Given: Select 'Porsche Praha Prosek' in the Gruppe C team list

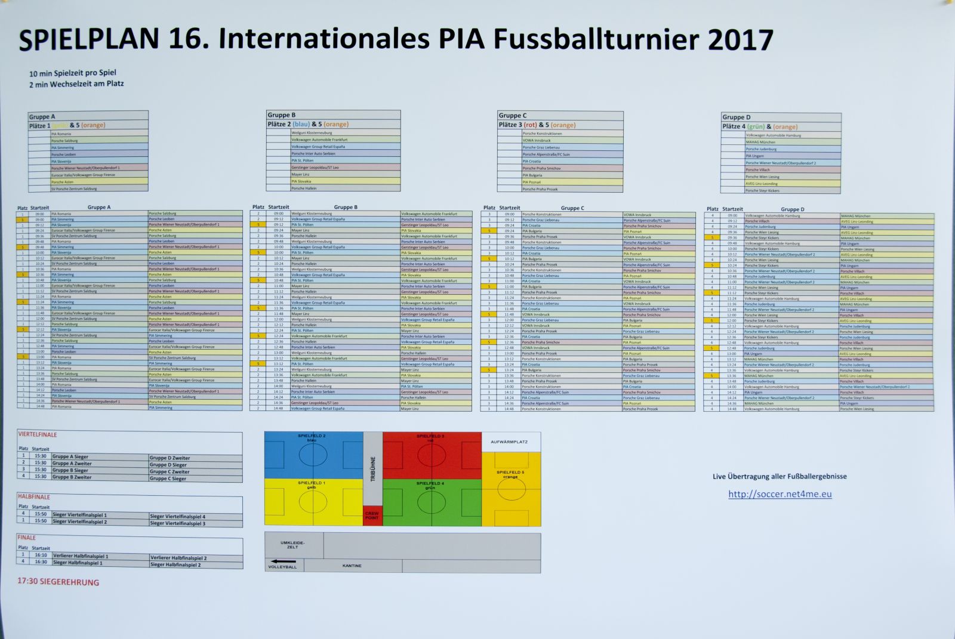Looking at the screenshot, I should click(x=572, y=189).
